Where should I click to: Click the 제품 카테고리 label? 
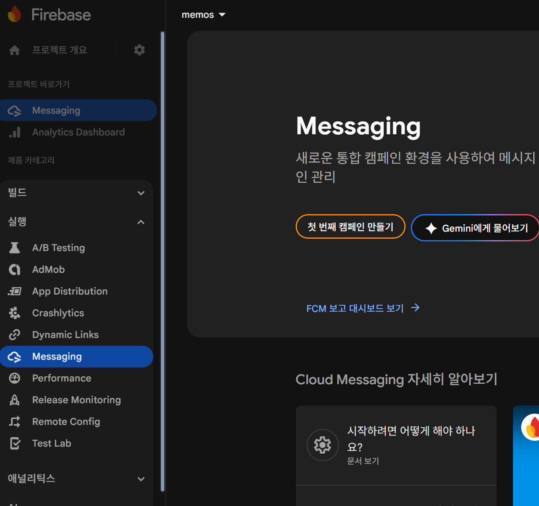click(x=31, y=160)
